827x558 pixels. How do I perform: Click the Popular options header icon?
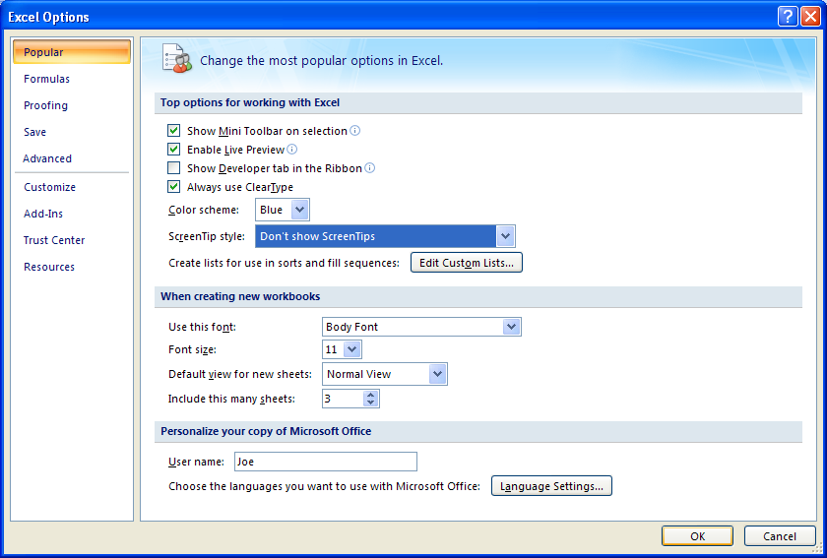[176, 59]
